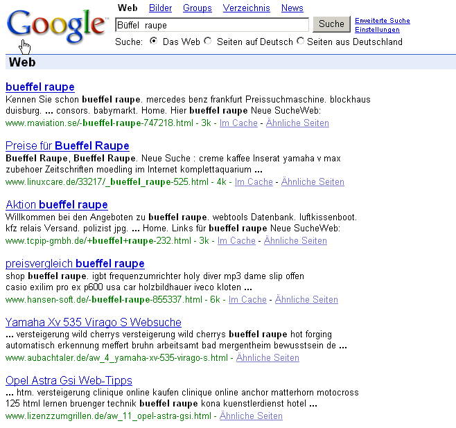
Task: Select Seiten auf Deutsch radio button
Action: 208,41
